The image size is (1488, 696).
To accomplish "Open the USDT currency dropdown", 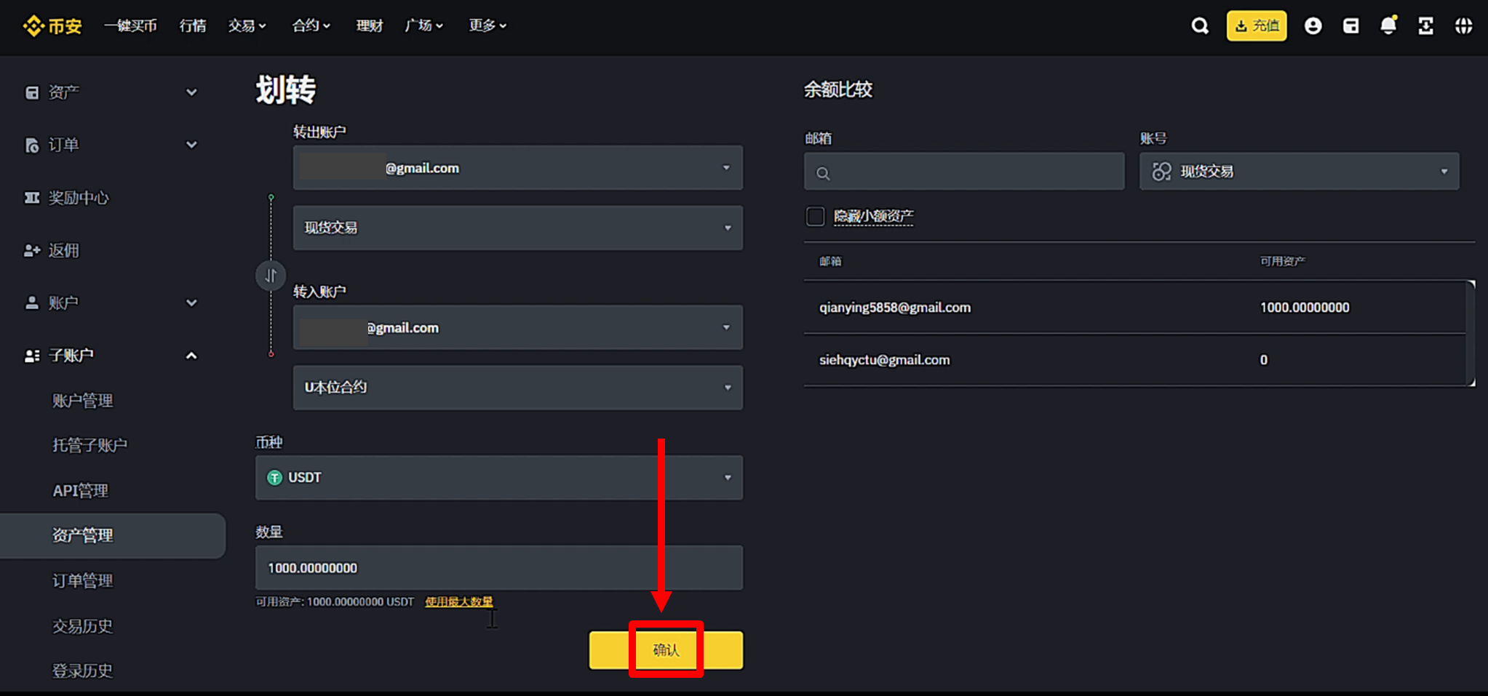I will point(498,478).
